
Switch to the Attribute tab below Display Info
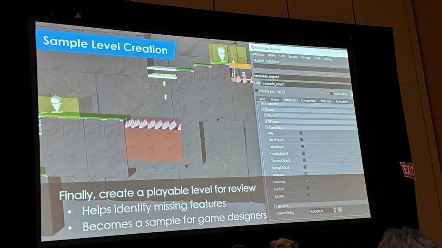click(x=290, y=100)
